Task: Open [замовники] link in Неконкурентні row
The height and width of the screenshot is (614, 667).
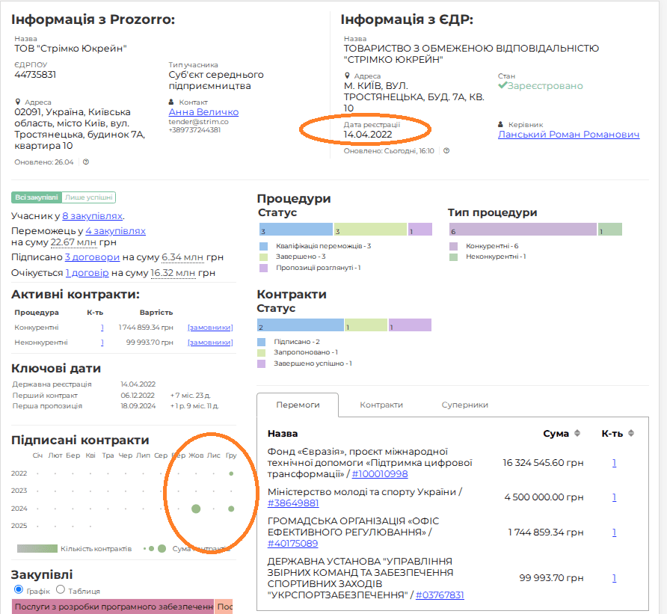Action: point(210,343)
